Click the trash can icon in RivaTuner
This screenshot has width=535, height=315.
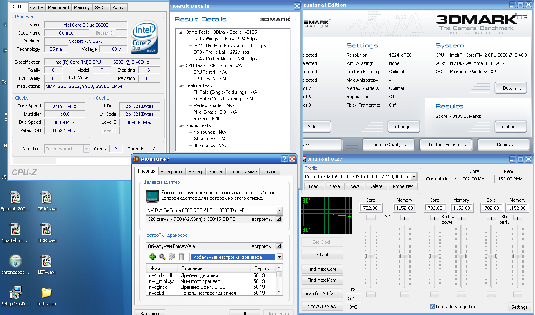pyautogui.click(x=182, y=257)
